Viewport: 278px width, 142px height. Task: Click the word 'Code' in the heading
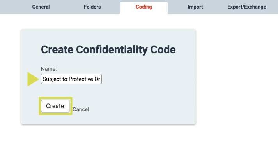(163, 50)
